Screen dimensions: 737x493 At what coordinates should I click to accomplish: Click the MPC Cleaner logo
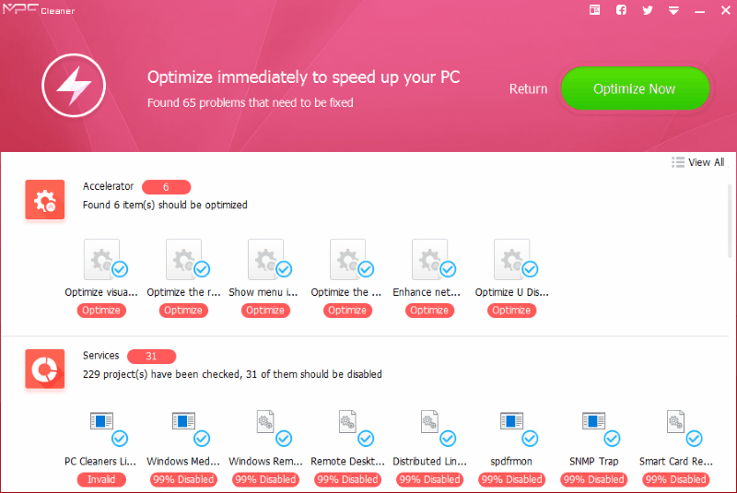tap(39, 9)
